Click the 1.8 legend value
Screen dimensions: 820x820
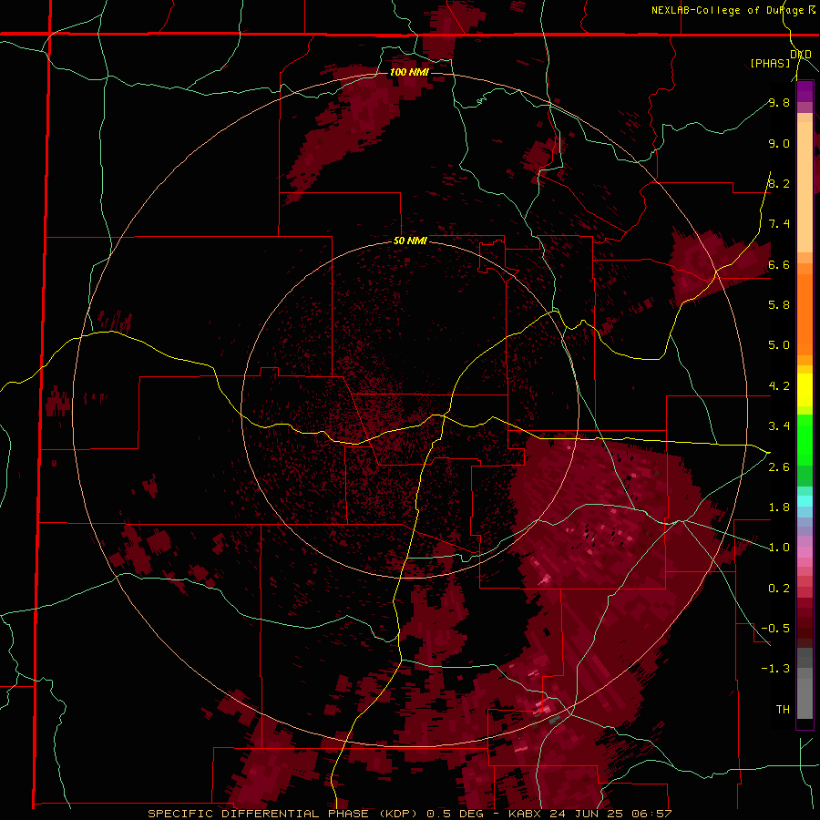(x=779, y=507)
